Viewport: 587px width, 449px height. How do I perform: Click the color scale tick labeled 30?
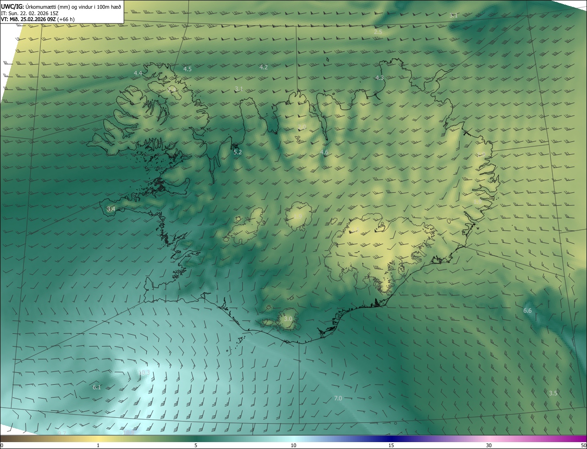tap(489, 445)
